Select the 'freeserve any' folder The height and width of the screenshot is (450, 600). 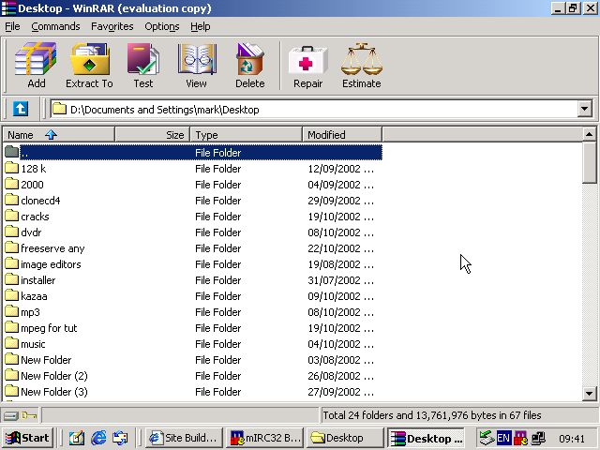tap(52, 248)
